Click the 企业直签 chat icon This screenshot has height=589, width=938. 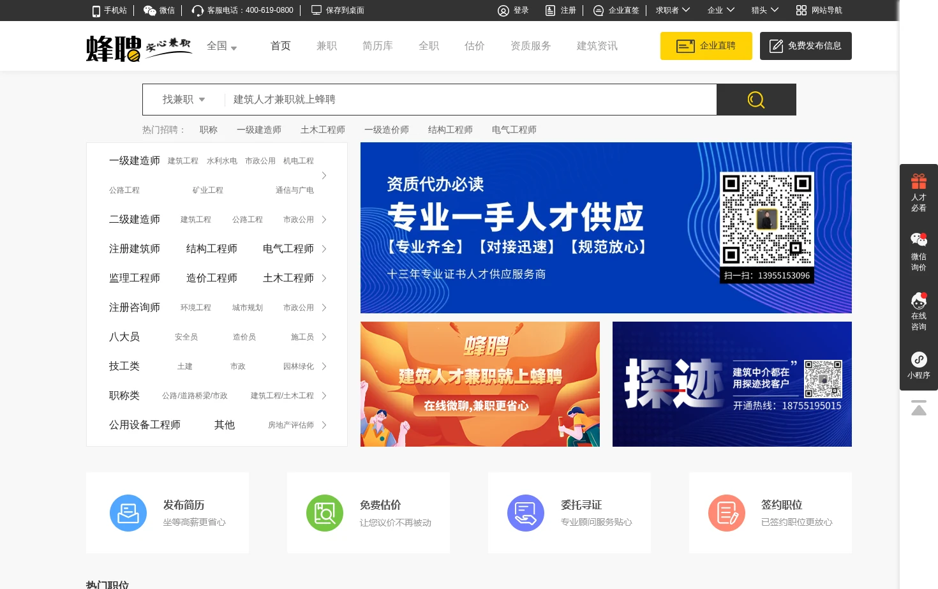[x=599, y=10]
